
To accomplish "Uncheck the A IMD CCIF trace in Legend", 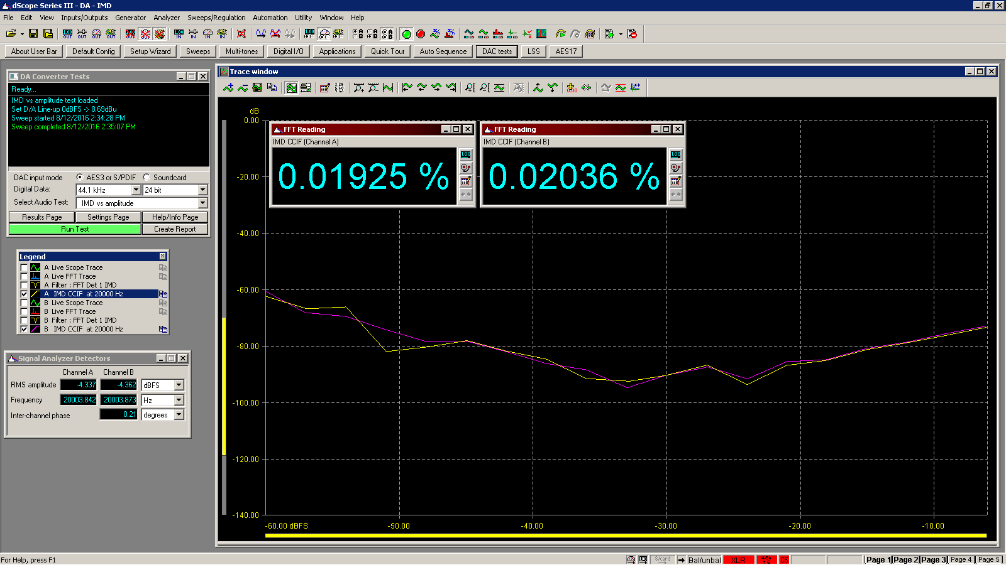I will point(25,294).
